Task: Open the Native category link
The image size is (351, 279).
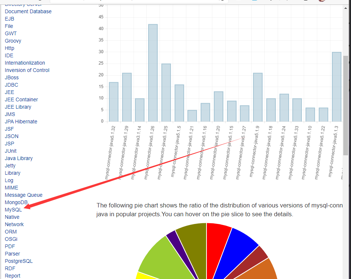Action: click(12, 217)
